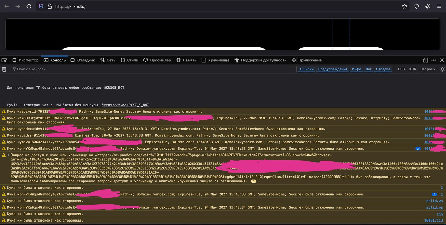Screen dimensions: 446x225
Task: Activate the element picker tool
Action: point(4,60)
